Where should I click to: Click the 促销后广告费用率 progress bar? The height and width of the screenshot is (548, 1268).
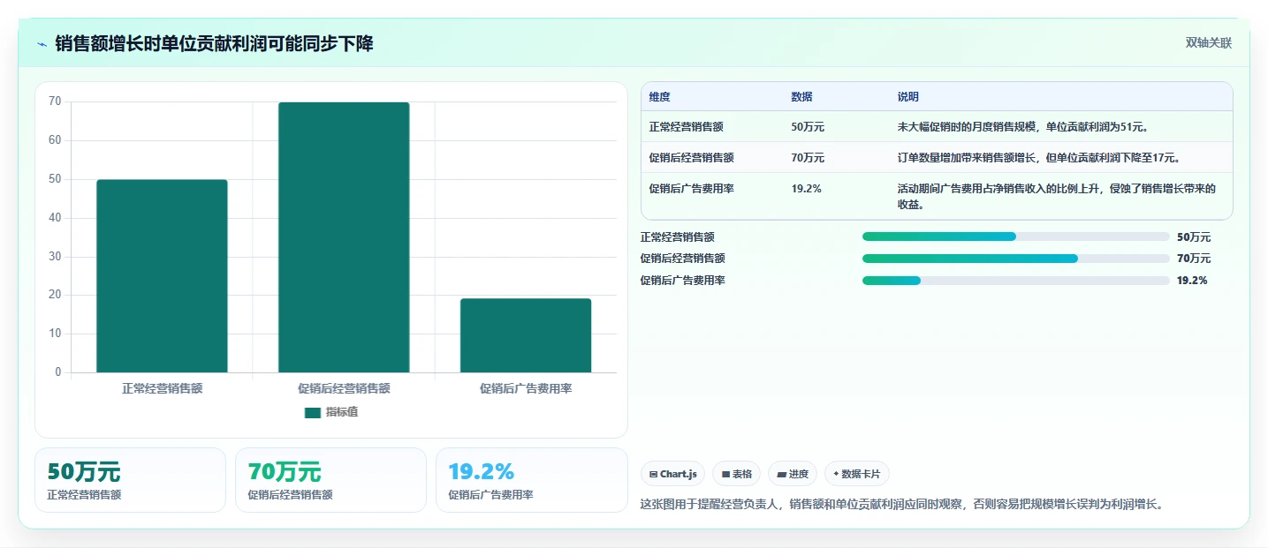[1016, 280]
